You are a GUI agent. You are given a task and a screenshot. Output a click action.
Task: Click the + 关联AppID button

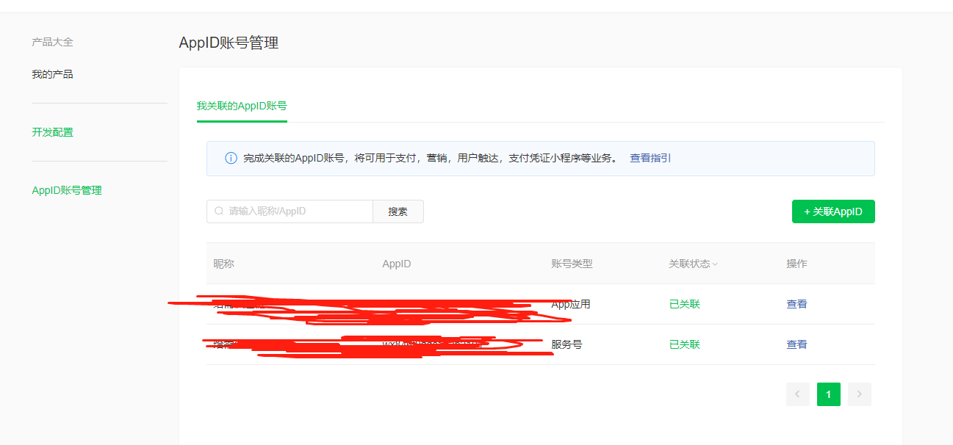click(833, 211)
